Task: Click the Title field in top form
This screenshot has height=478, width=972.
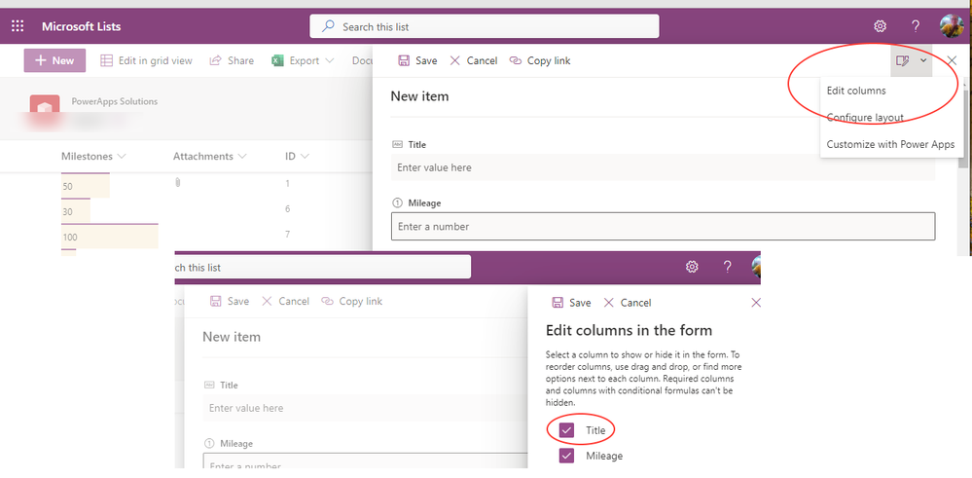Action: [663, 167]
